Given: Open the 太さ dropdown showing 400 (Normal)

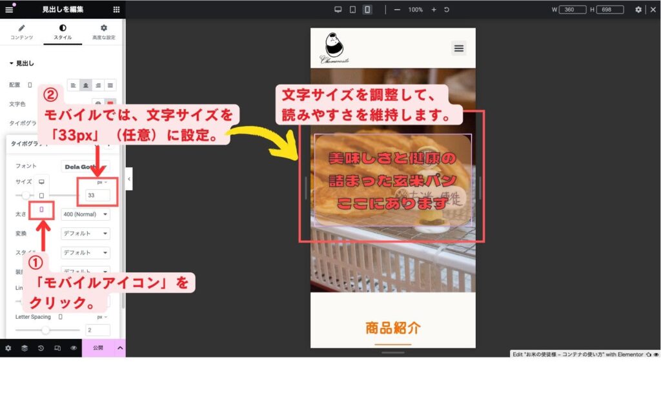Looking at the screenshot, I should (85, 214).
